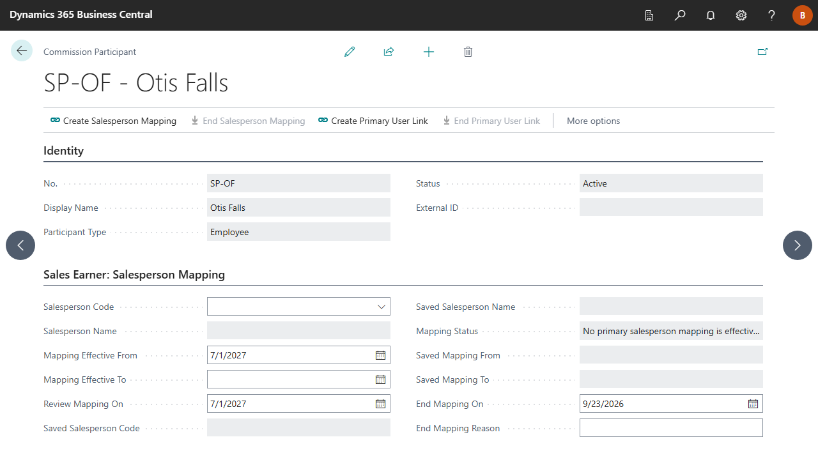Screen dimensions: 818x460
Task: Open Mapping Effective From calendar picker
Action: (380, 355)
